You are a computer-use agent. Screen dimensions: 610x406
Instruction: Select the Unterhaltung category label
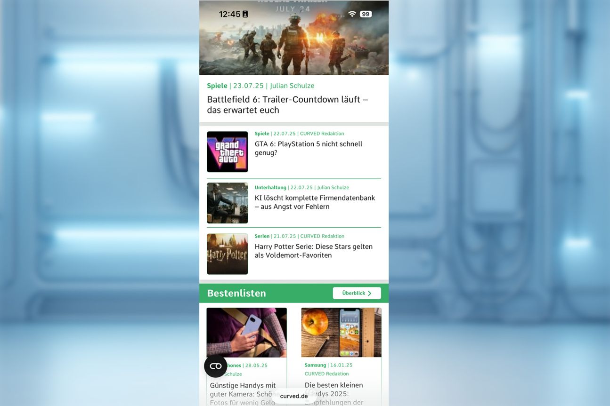[270, 187]
